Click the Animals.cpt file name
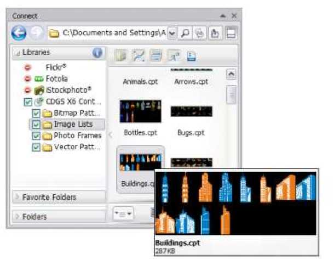The height and width of the screenshot is (259, 334). 140,82
